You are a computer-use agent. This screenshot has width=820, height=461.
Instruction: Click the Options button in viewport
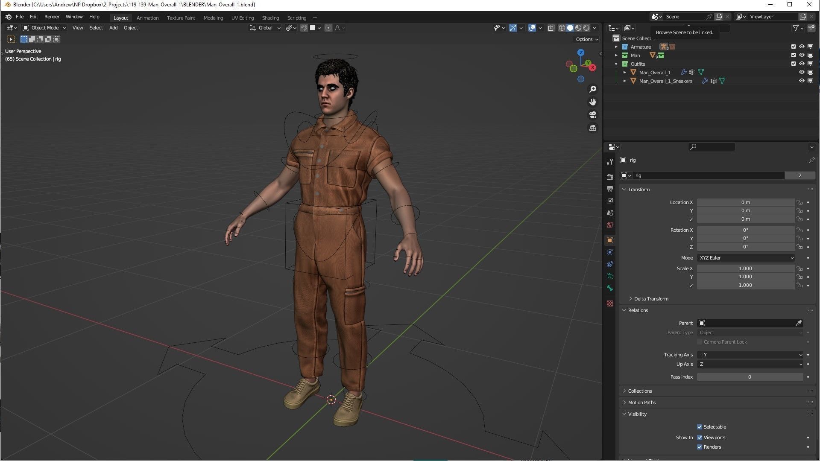click(587, 39)
